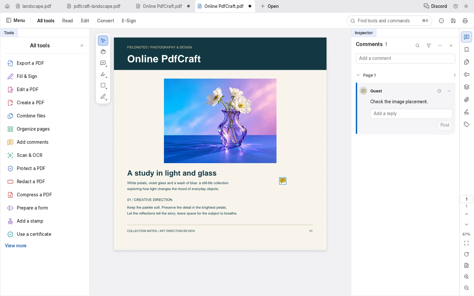Zoom in with the magnifier plus icon
Screen dimensions: 474x296
[466, 277]
